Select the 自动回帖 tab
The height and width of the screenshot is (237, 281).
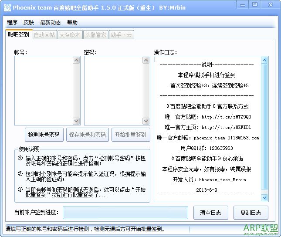pyautogui.click(x=44, y=35)
